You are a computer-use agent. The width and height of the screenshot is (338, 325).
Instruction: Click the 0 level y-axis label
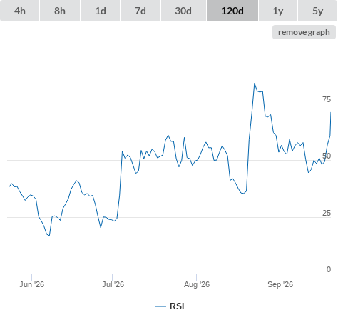click(329, 269)
